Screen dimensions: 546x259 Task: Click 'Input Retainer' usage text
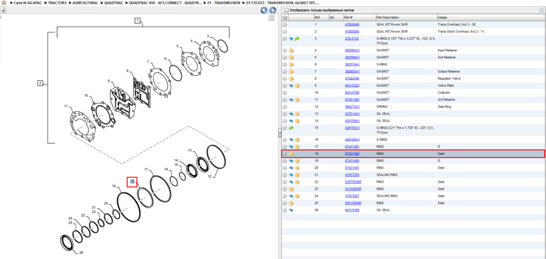tap(448, 50)
